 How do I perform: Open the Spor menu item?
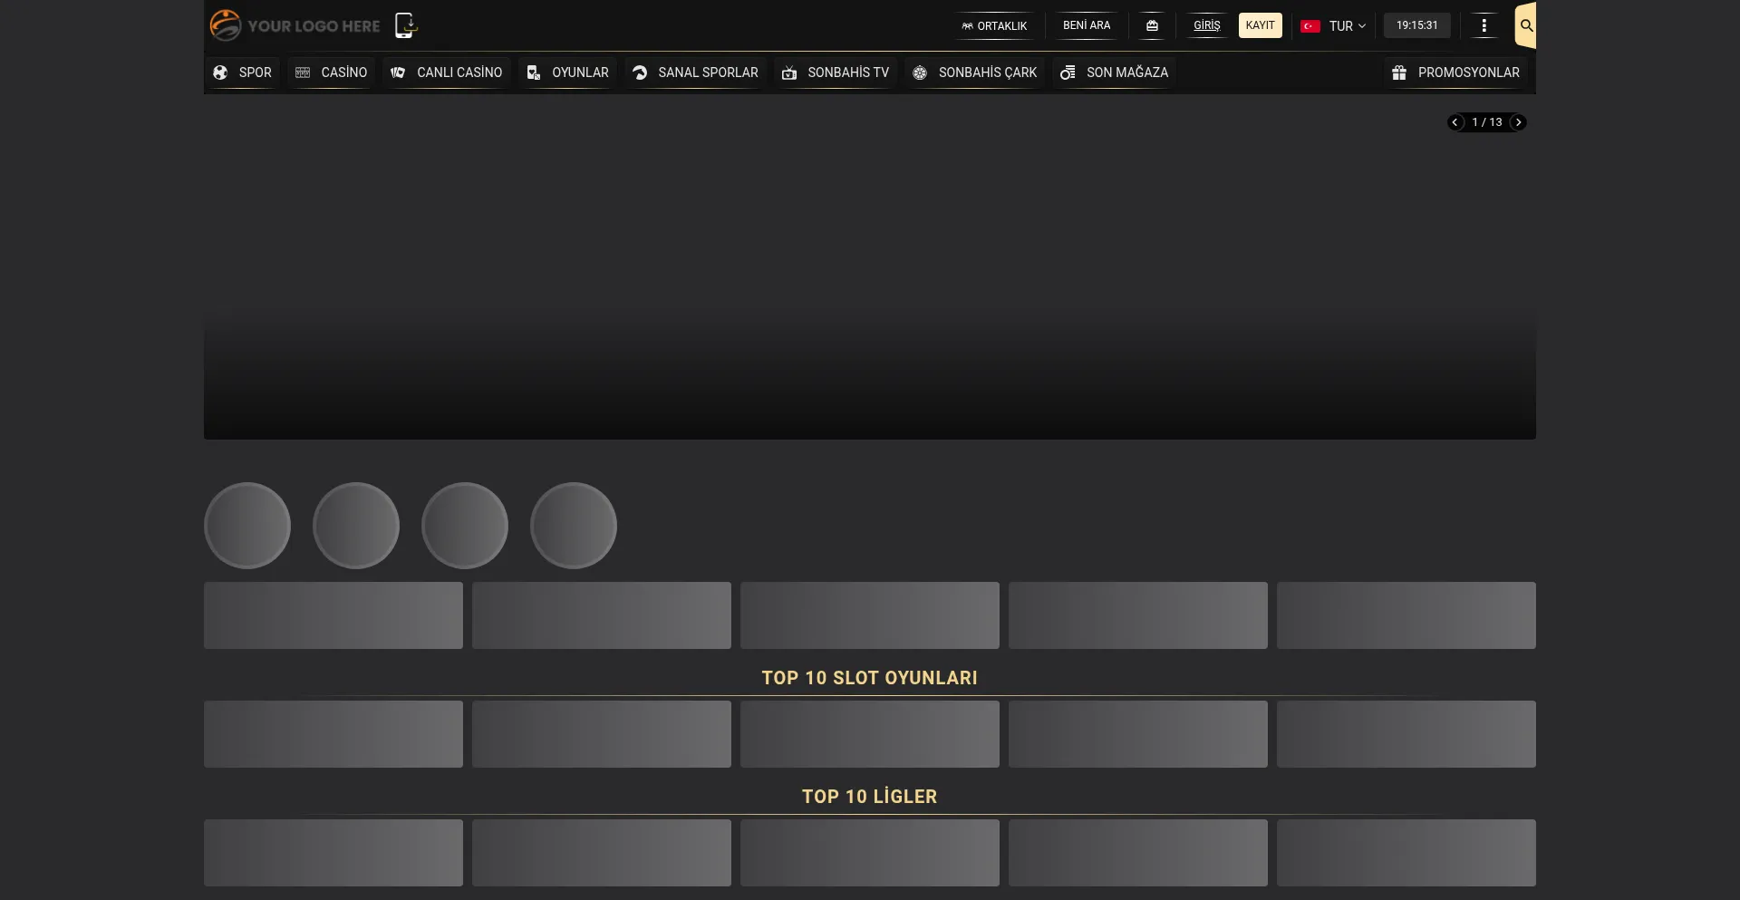(x=242, y=73)
